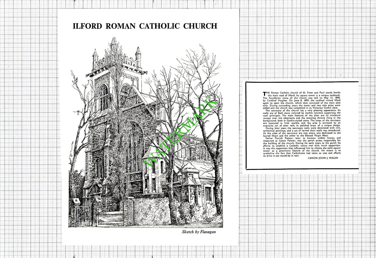
Task: Click the paragraph beginning "THE Roman Catholic church of SS."
Action: [x=302, y=100]
